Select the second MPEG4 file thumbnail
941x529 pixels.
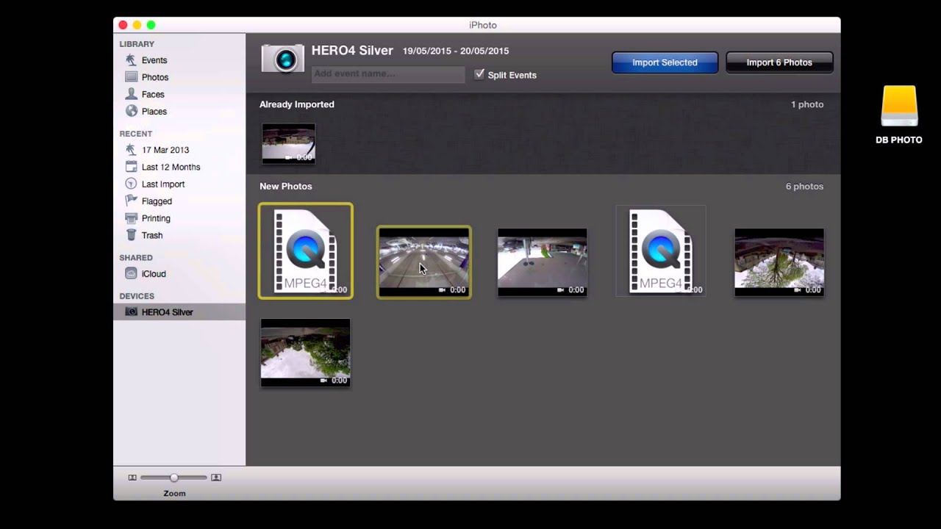[661, 251]
